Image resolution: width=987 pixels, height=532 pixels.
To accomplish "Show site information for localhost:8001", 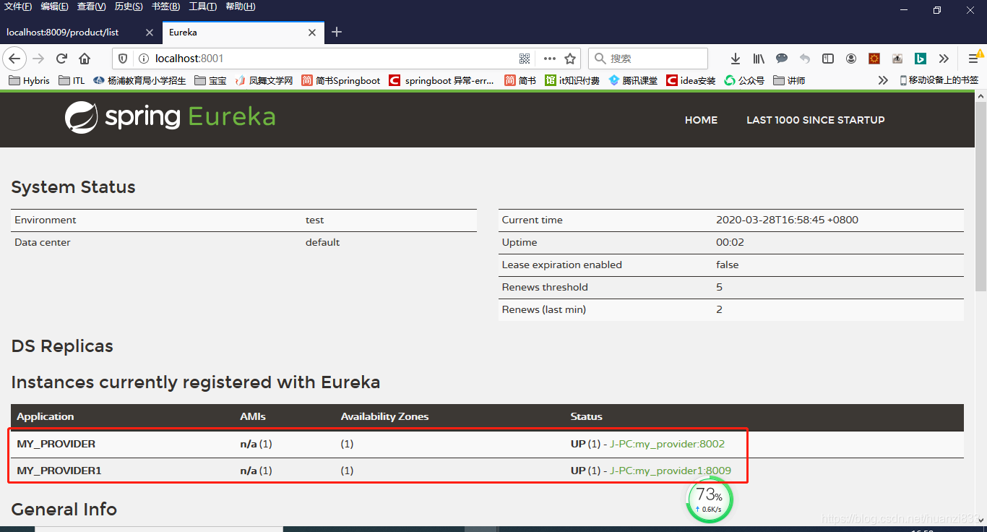I will click(x=143, y=59).
